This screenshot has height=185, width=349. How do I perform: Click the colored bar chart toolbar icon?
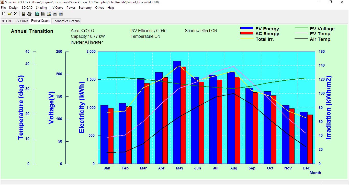coord(49,14)
